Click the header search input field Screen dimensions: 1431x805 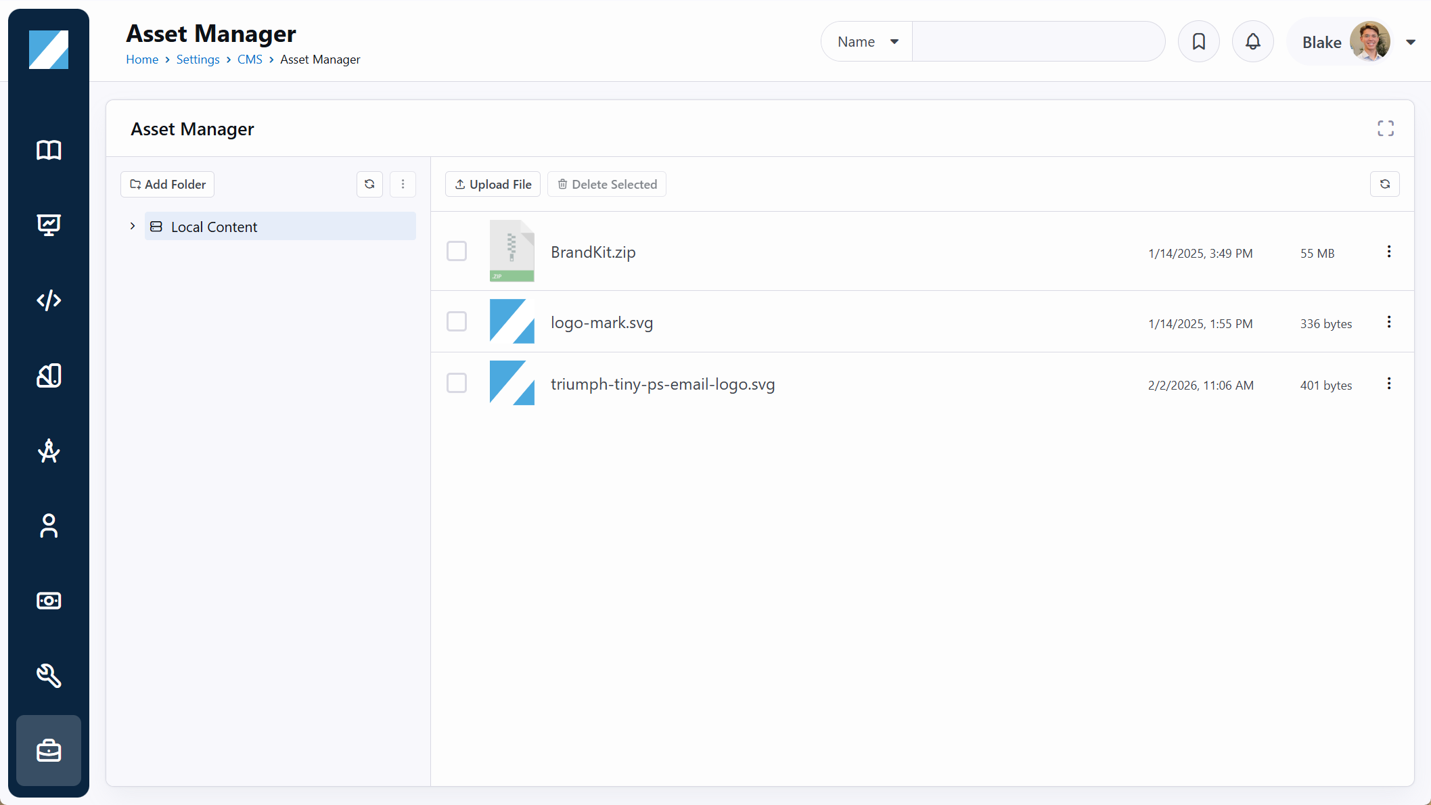coord(1038,42)
